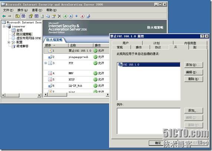This screenshot has width=212, height=151.
Task: Click the green check icon on yingangqu-web row
Action: coord(95,57)
